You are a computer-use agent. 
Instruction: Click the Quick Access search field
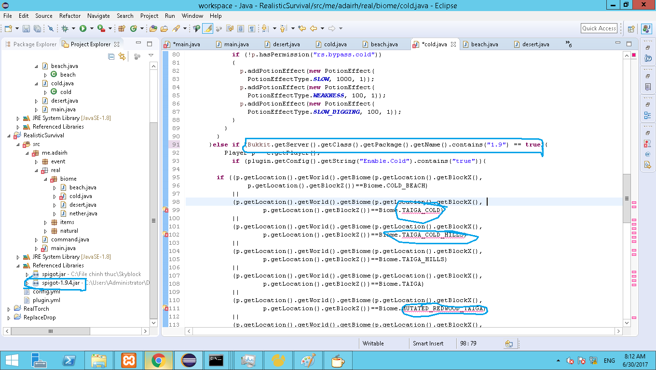pos(599,28)
